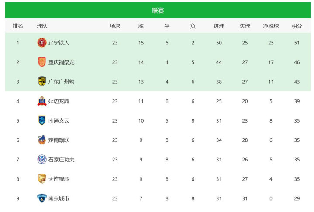The image size is (314, 212).
Task: Click the 场次 column header
Action: coord(115,26)
